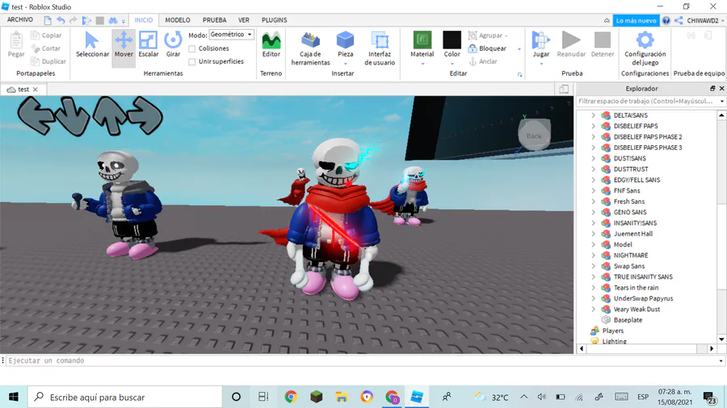Open Interfaz de usuario
727x408 pixels.
380,49
